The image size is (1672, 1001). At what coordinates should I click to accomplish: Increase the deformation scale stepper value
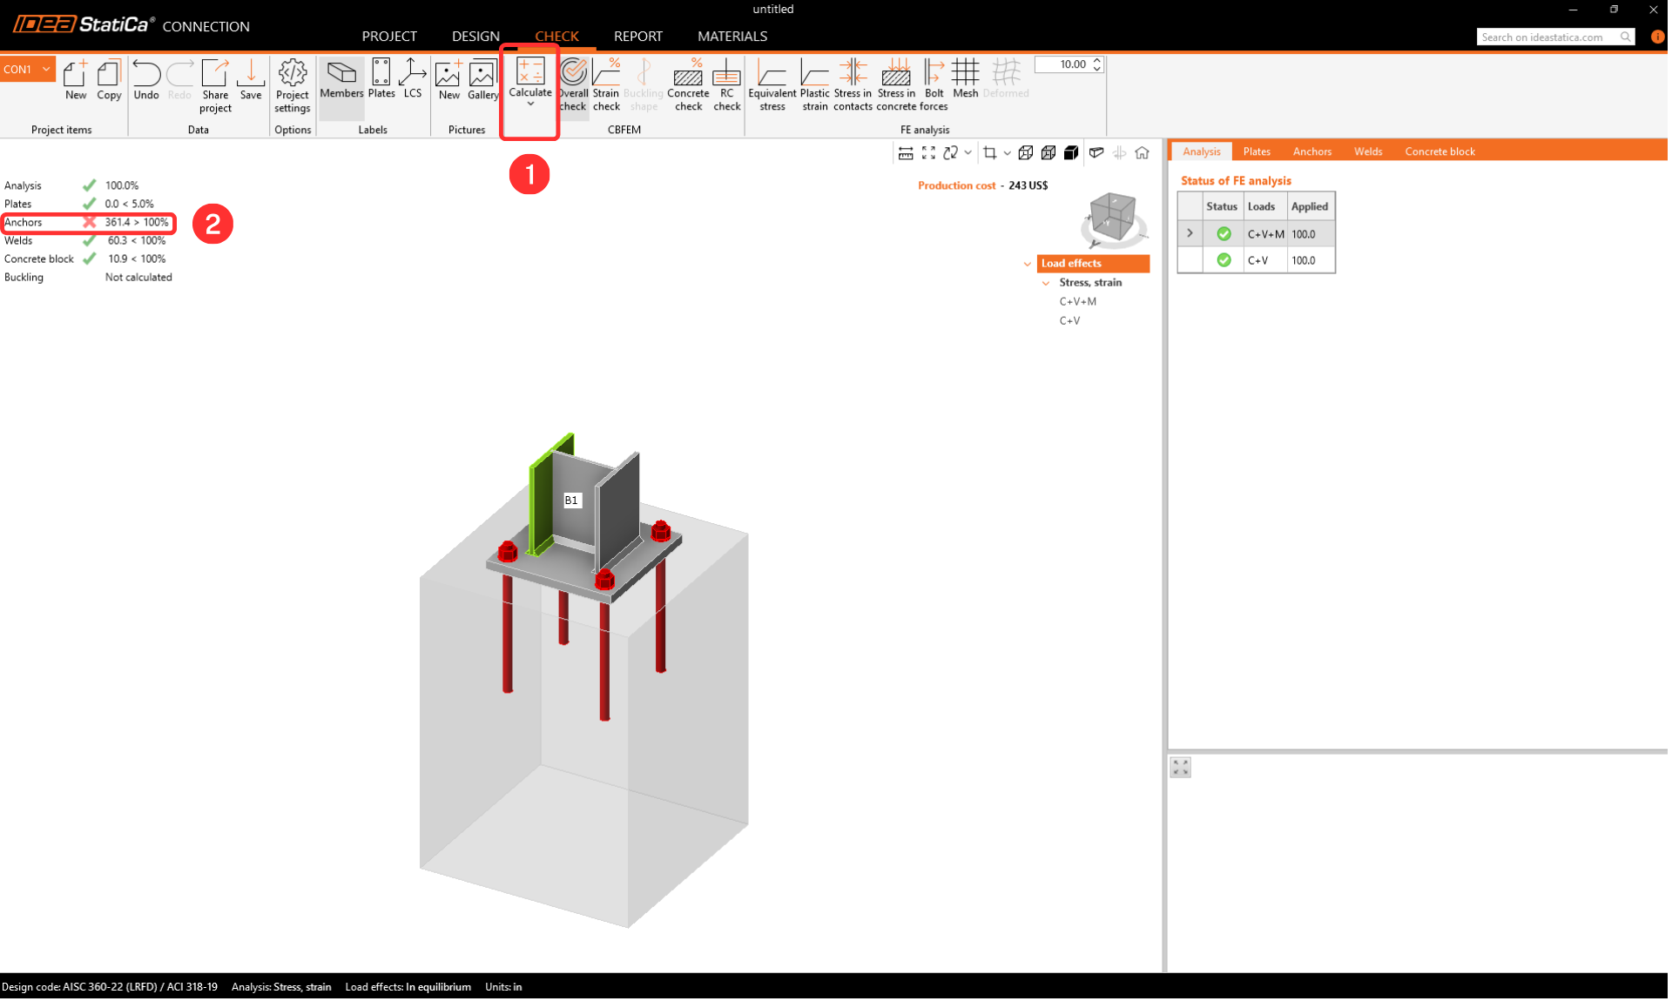coord(1096,60)
